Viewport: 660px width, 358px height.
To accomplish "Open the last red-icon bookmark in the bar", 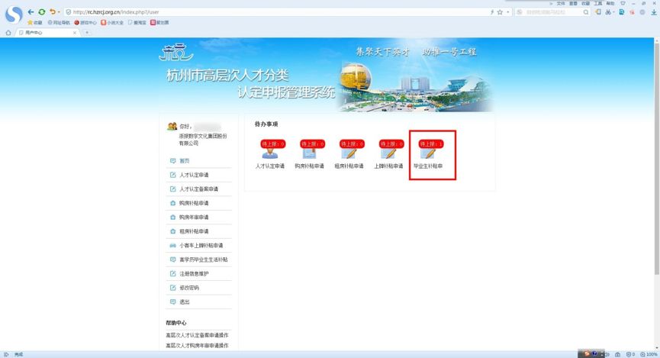I will [159, 22].
